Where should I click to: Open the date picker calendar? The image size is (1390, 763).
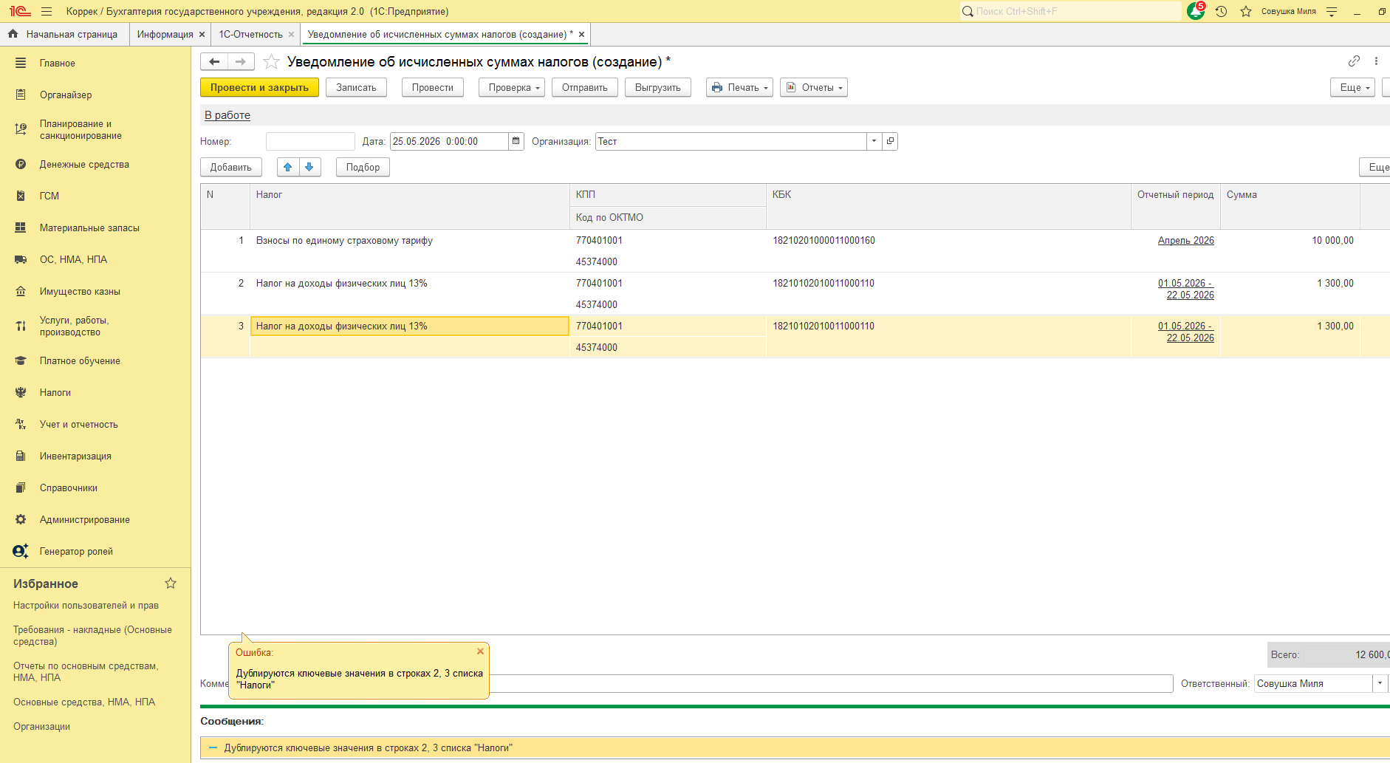coord(516,141)
